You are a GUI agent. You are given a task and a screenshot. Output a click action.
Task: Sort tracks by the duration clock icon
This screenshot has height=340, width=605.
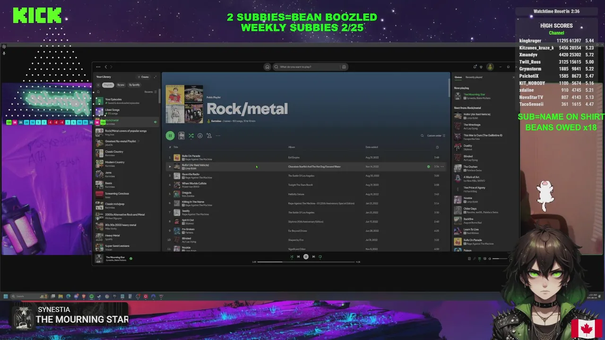click(437, 147)
